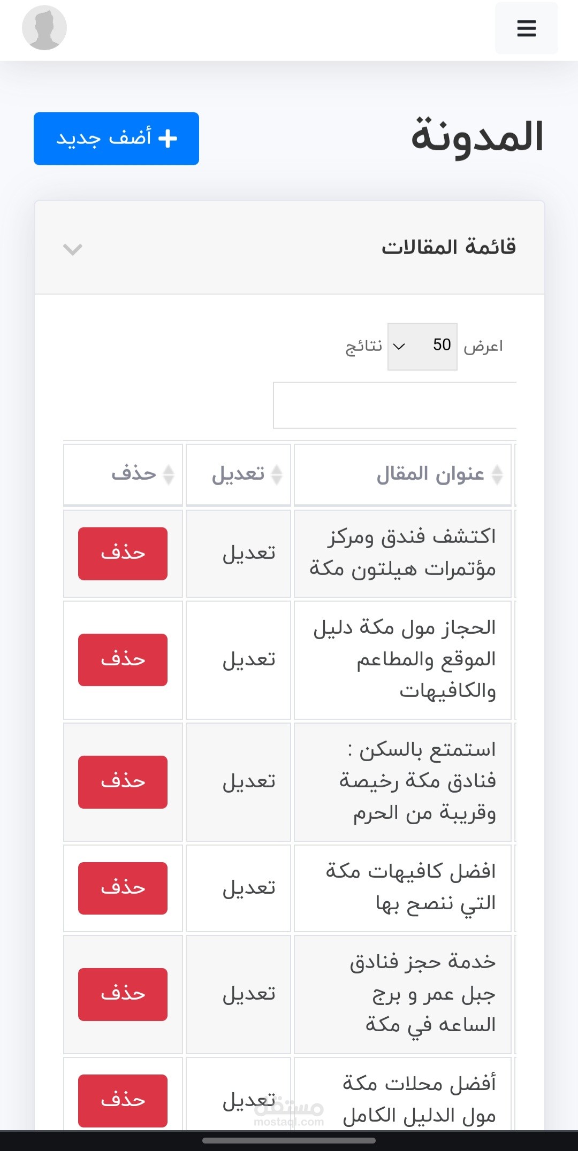Edit the الحجاز مول article
578x1151 pixels.
(249, 660)
